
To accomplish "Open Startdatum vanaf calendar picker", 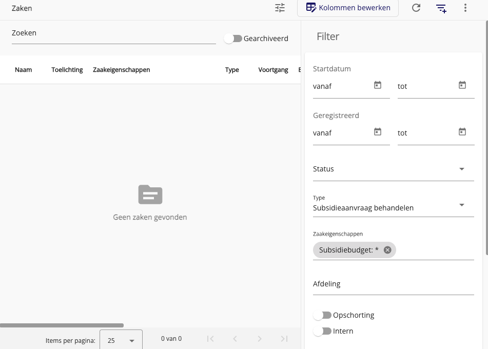I will 378,85.
